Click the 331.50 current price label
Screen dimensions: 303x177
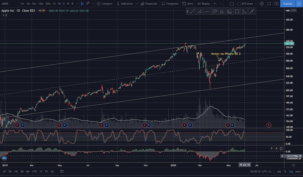pyautogui.click(x=289, y=43)
